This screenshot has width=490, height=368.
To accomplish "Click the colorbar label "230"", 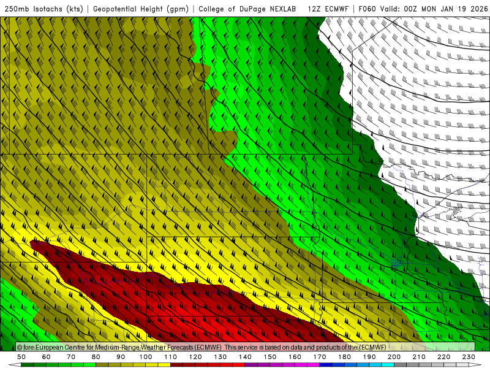I will (469, 357).
